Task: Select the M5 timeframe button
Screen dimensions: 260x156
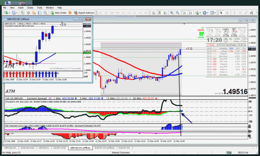Action: pyautogui.click(x=106, y=13)
